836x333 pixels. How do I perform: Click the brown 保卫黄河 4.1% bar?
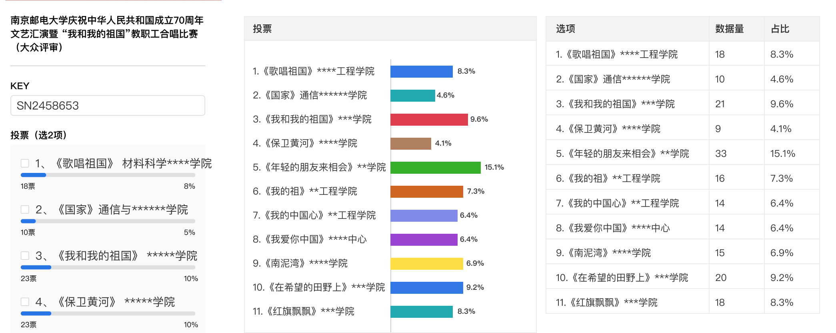click(411, 144)
